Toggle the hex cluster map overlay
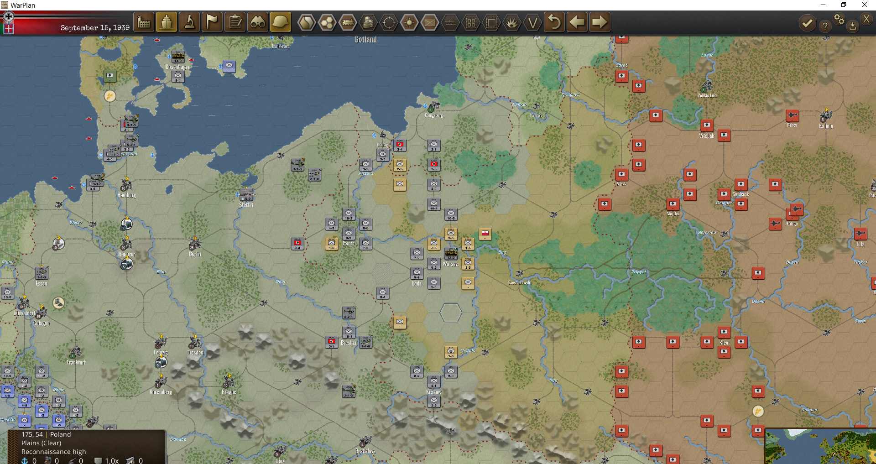 327,22
